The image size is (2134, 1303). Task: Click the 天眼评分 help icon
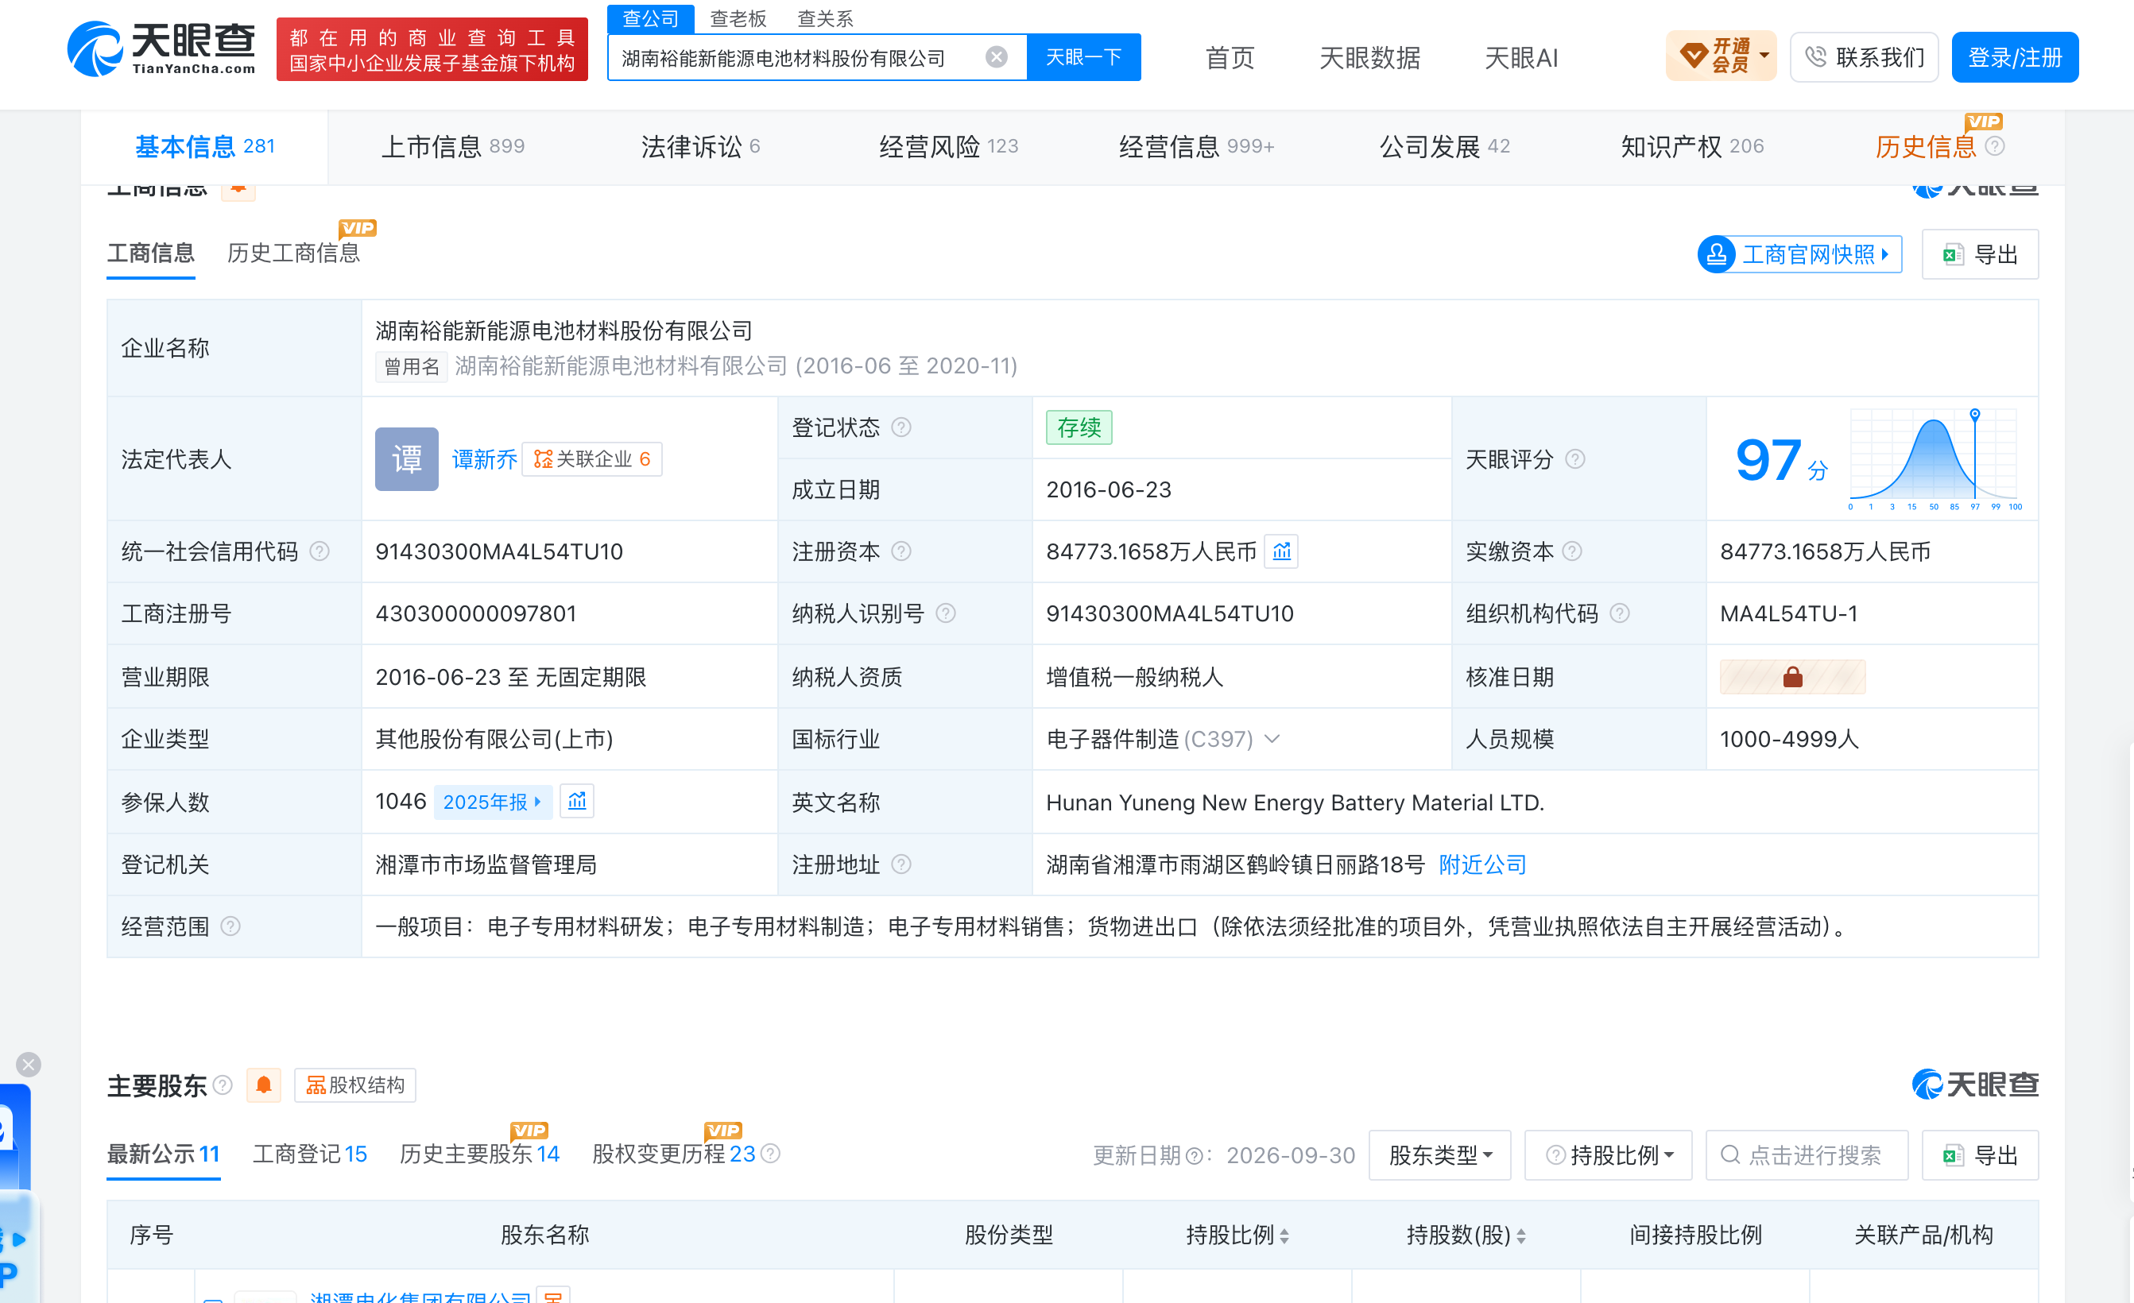click(x=1575, y=459)
